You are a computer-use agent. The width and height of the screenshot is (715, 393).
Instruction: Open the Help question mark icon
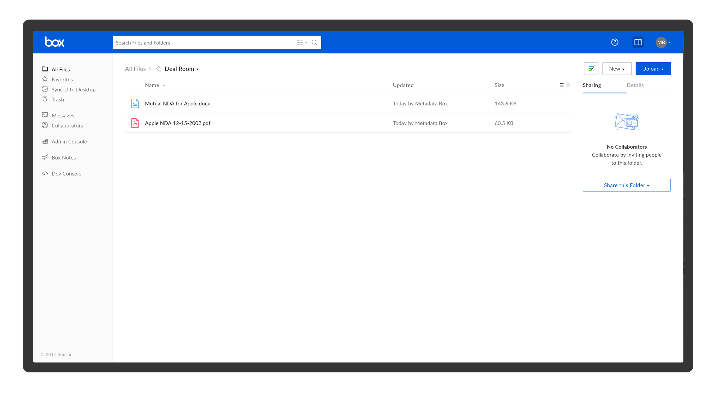(x=615, y=42)
